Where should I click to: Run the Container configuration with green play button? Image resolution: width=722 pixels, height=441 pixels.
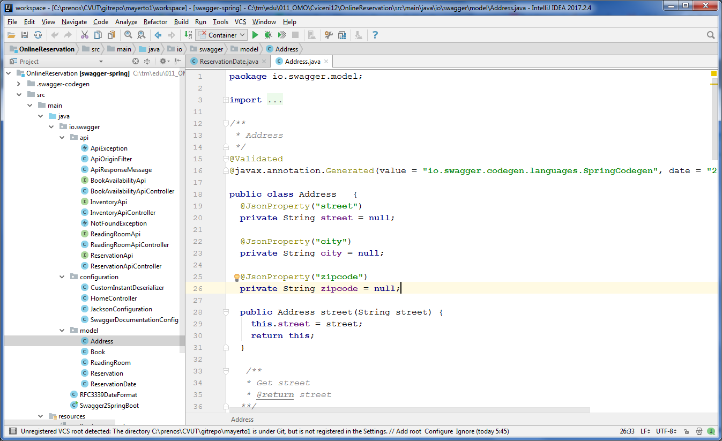click(255, 35)
